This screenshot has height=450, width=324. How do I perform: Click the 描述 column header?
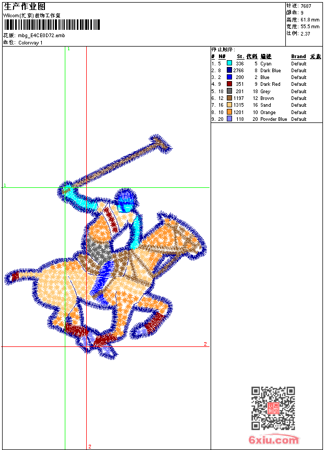click(x=266, y=57)
